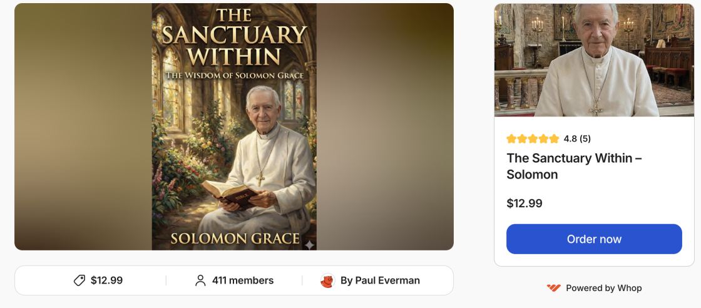Image resolution: width=701 pixels, height=308 pixels.
Task: Click the price tag icon
Action: [x=79, y=280]
